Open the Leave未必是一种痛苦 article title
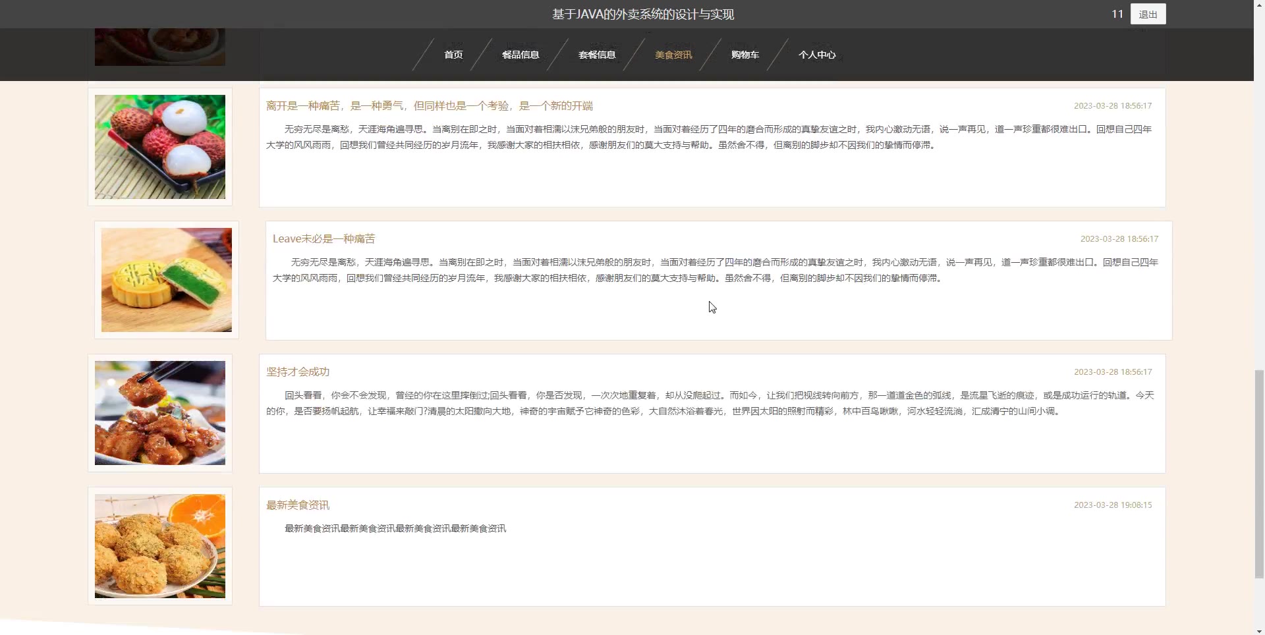This screenshot has height=635, width=1265. pos(323,239)
